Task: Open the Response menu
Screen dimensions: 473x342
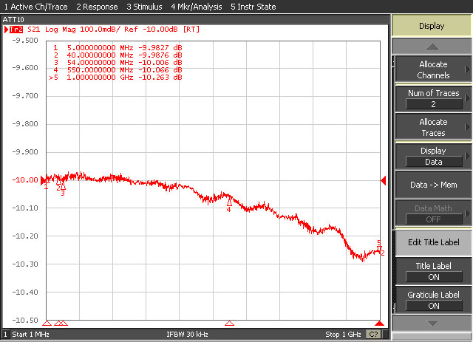Action: pos(97,7)
